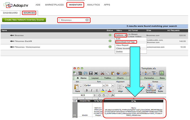Switch to the Tables ribbon tab
190x120 pixels.
(x=108, y=78)
